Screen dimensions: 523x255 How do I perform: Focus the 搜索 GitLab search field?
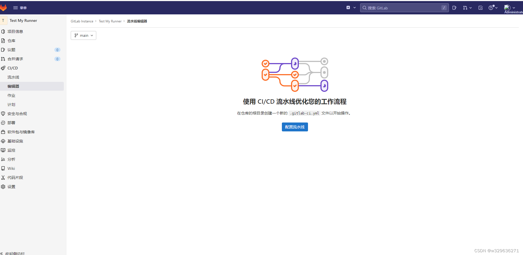coord(404,8)
